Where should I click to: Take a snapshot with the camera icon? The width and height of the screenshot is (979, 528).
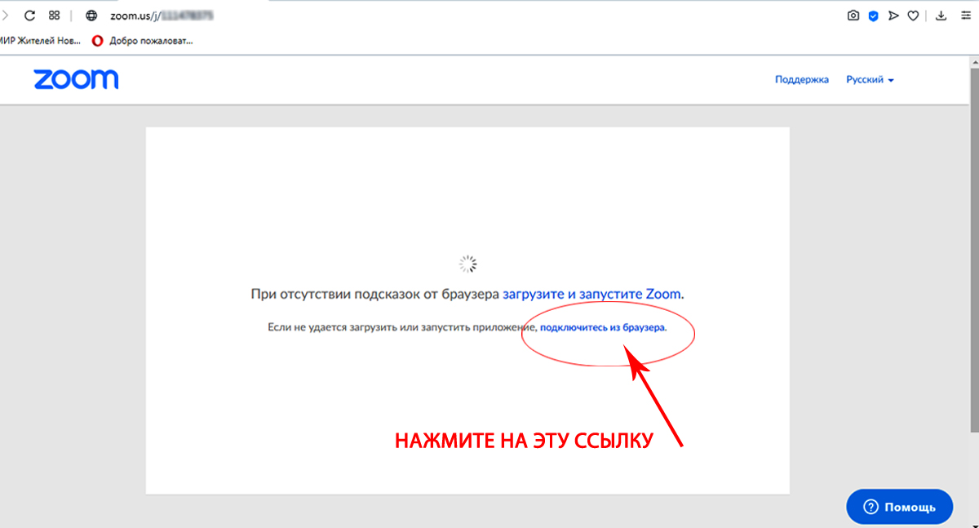[853, 16]
